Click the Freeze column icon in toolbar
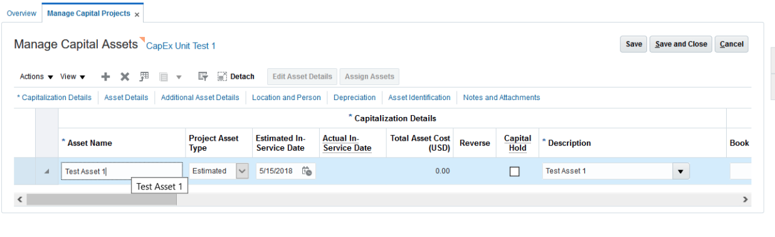Viewport: 775px width, 237px height. tap(144, 77)
